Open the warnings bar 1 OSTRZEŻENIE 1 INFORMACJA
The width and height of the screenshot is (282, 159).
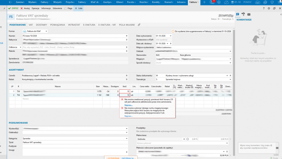tap(121, 158)
